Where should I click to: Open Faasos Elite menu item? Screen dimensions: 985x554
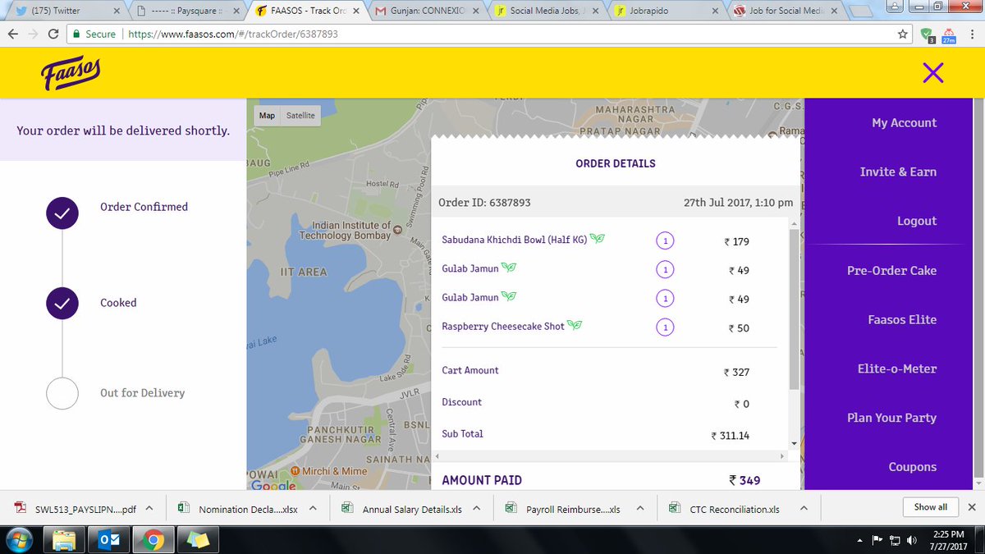(x=902, y=320)
